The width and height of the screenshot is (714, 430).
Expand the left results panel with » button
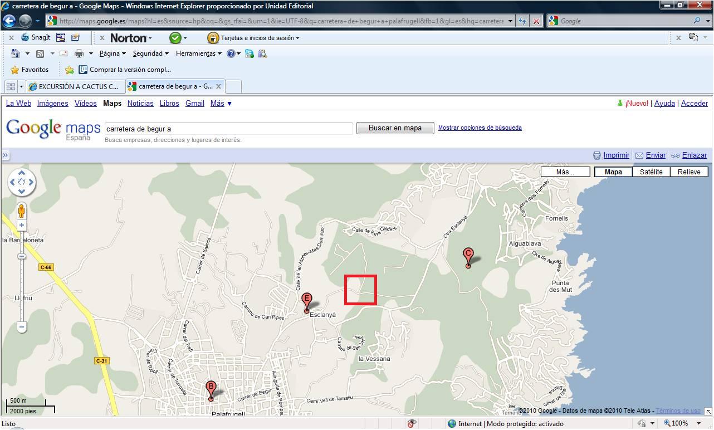click(x=6, y=155)
